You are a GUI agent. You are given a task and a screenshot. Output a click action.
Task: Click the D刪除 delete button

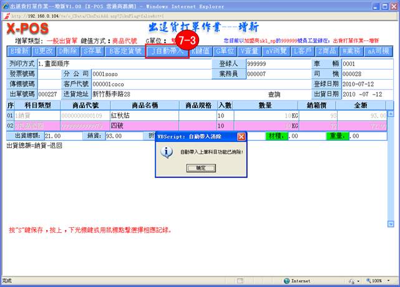[69, 51]
